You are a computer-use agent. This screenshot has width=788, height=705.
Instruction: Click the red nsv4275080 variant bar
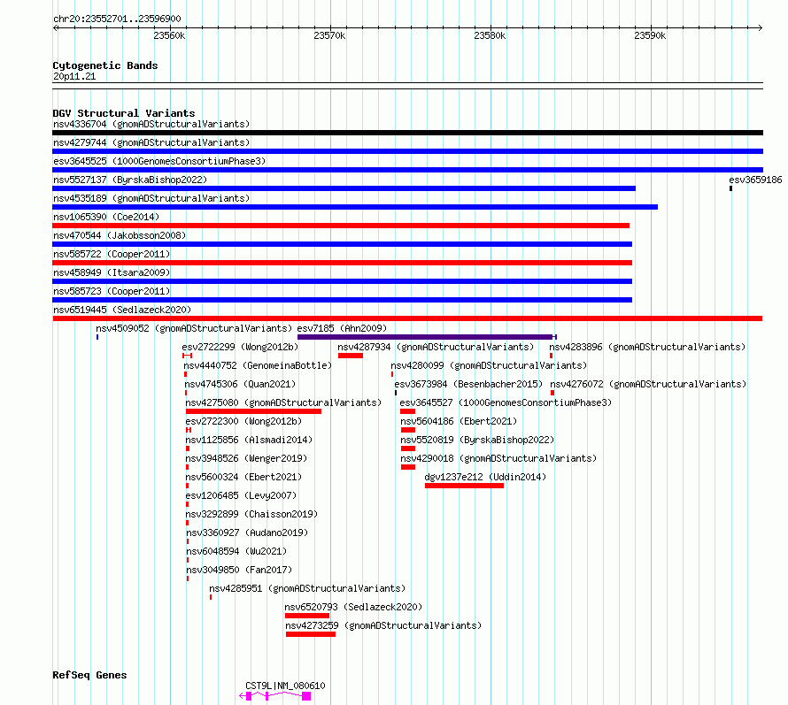point(253,411)
